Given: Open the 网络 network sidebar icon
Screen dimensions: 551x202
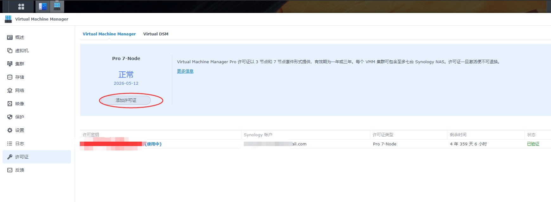Looking at the screenshot, I should [x=10, y=90].
